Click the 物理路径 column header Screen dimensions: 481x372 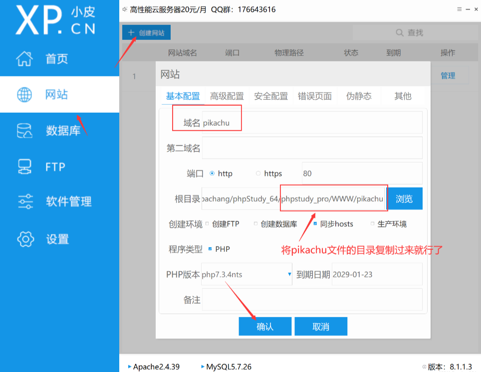pyautogui.click(x=289, y=53)
